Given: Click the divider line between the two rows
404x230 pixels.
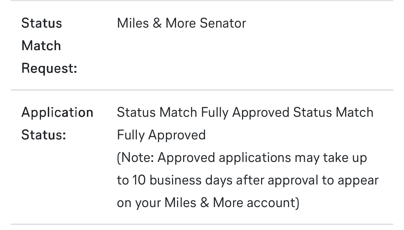Looking at the screenshot, I should click(x=202, y=90).
